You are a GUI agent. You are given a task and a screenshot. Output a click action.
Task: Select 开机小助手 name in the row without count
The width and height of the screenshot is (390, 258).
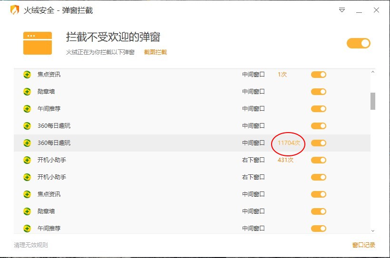[x=52, y=177]
